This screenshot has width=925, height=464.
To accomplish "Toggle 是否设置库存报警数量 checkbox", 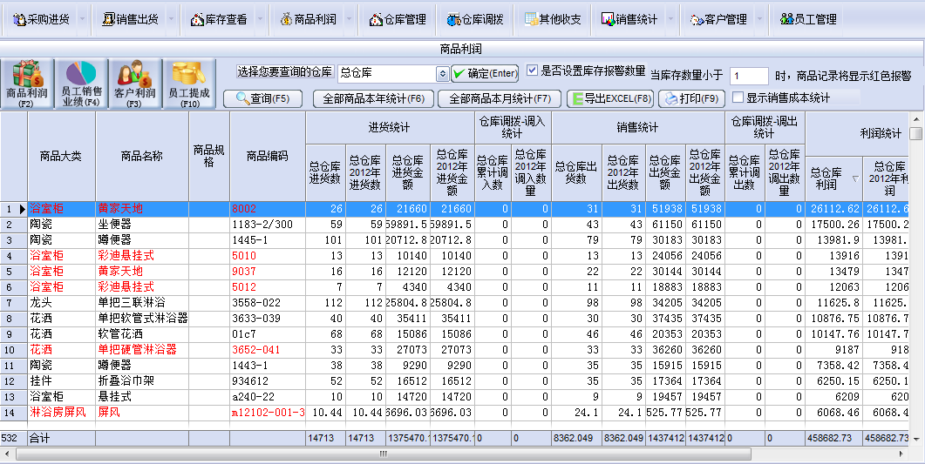I will tap(533, 71).
